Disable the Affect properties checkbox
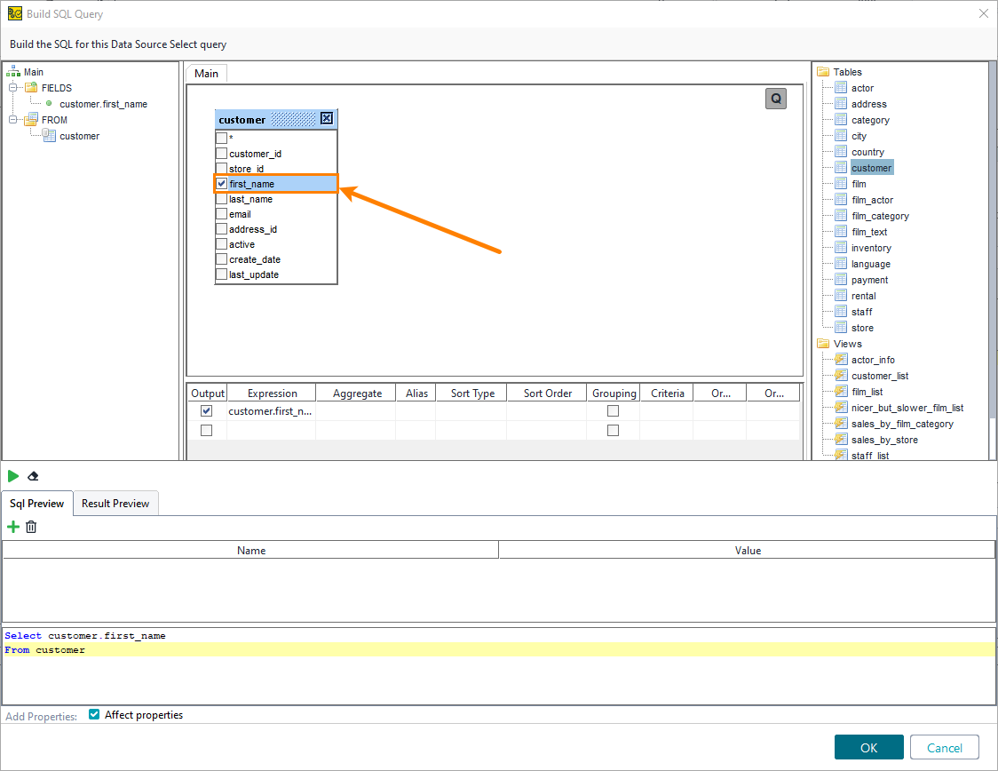This screenshot has width=998, height=771. tap(93, 714)
